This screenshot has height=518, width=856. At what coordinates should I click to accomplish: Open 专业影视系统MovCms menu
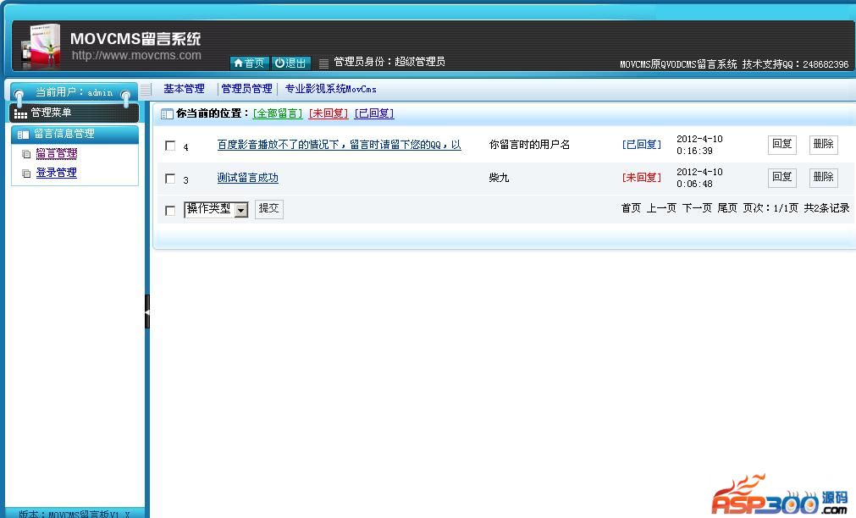coord(331,89)
